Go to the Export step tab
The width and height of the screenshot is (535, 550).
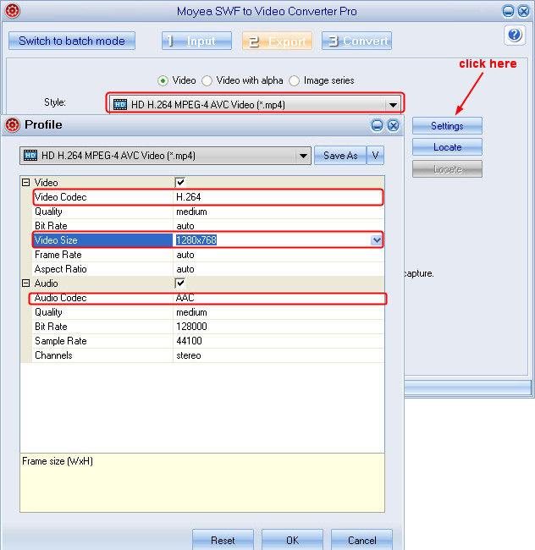277,41
